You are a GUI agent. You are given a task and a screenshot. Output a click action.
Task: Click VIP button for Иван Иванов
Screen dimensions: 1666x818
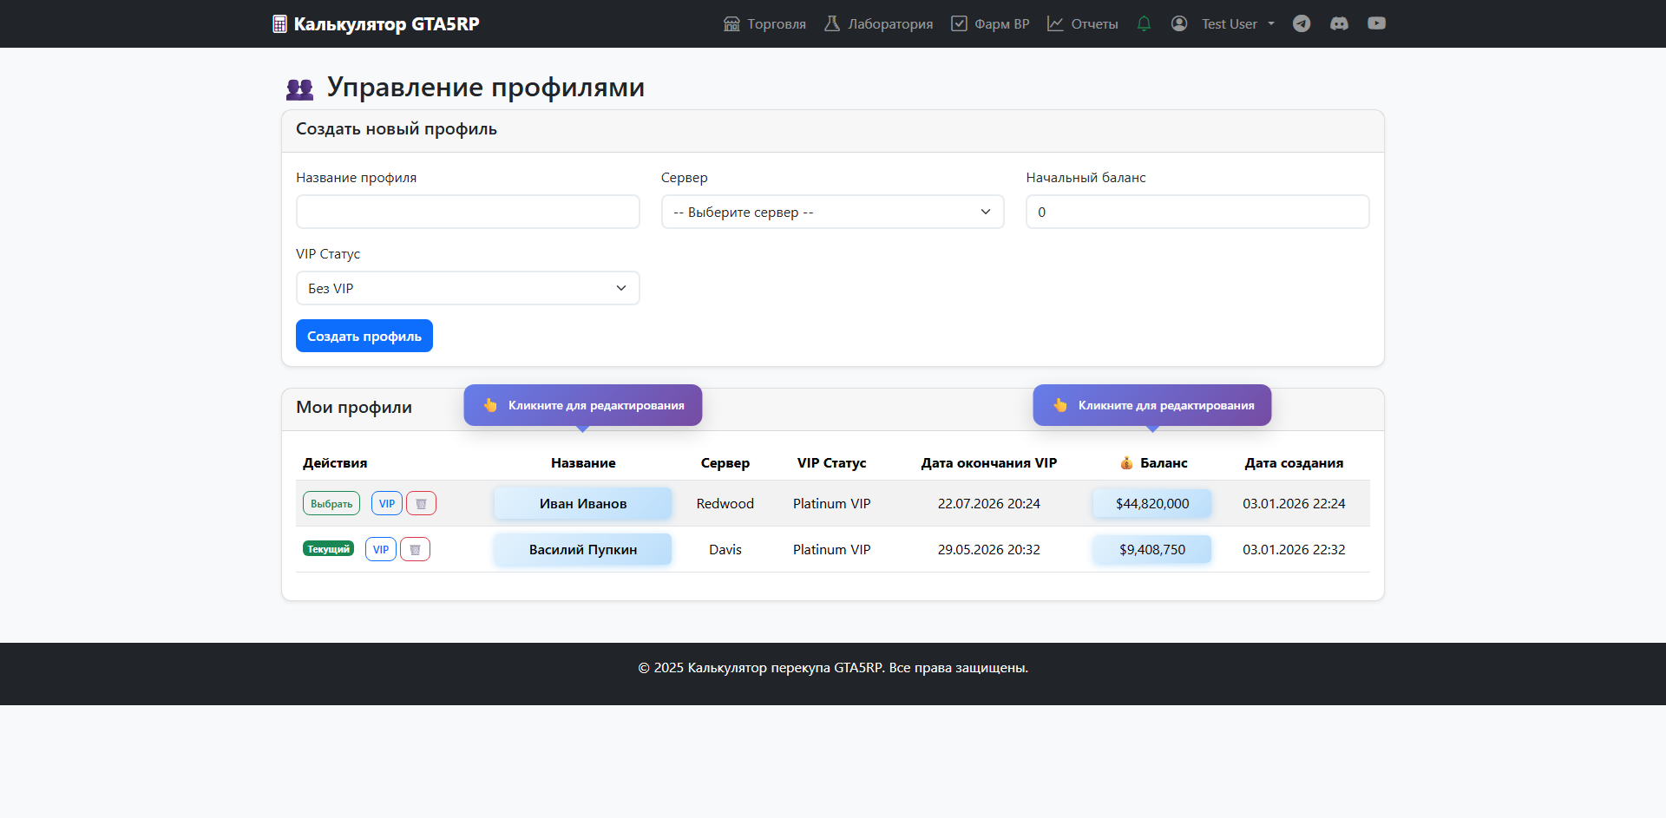[x=387, y=503]
